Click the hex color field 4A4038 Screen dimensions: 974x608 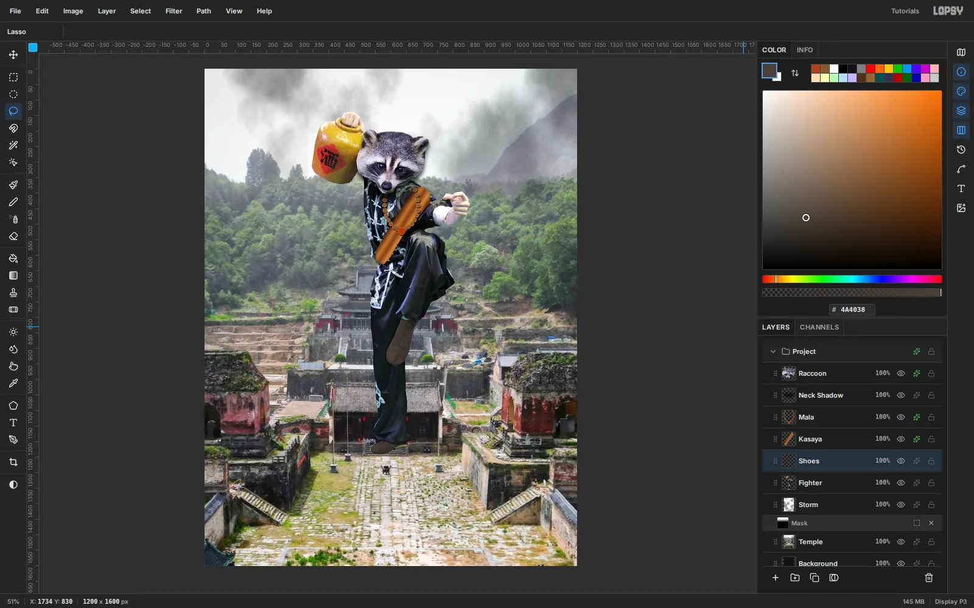852,309
